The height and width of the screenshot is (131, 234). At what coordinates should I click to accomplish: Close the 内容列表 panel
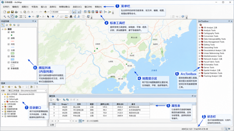click(36, 21)
